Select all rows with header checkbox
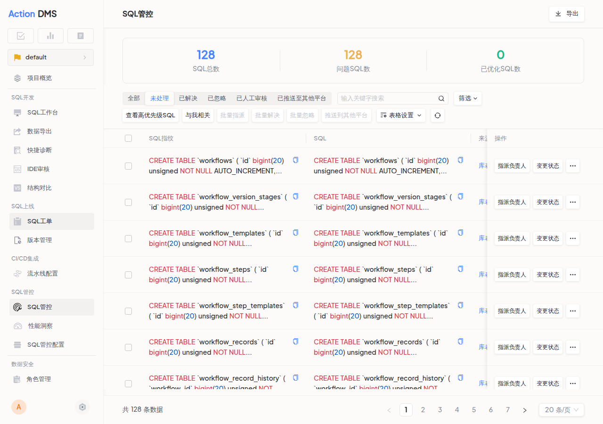The height and width of the screenshot is (424, 603). pyautogui.click(x=128, y=138)
